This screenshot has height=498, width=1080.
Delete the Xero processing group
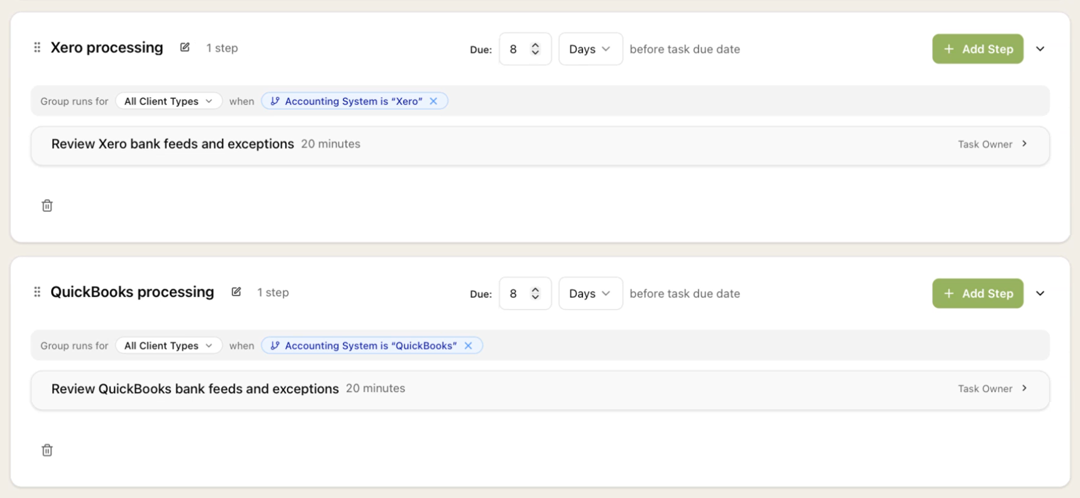tap(47, 205)
